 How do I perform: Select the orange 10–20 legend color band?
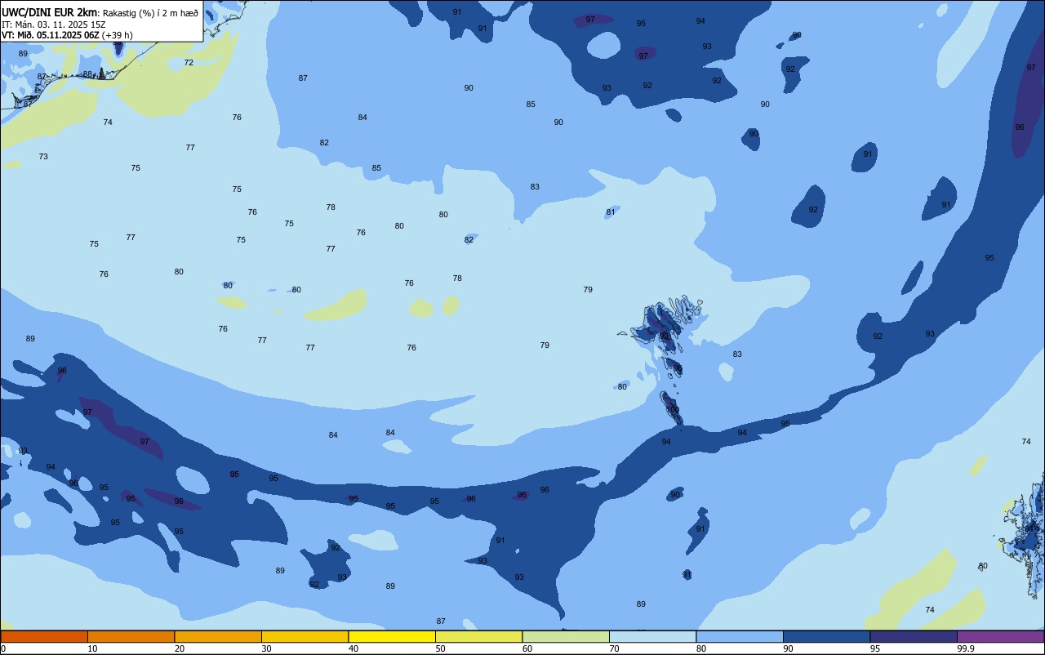pos(131,636)
